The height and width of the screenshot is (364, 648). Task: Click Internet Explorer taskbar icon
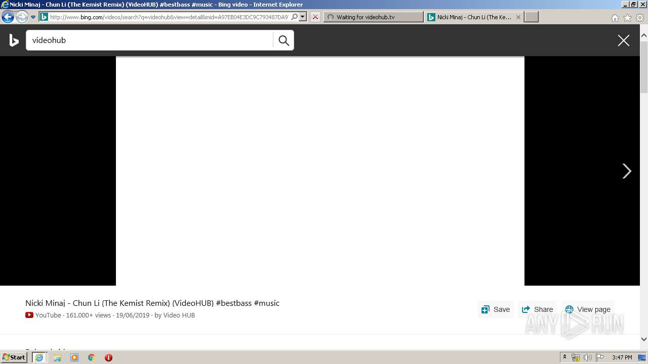39,357
